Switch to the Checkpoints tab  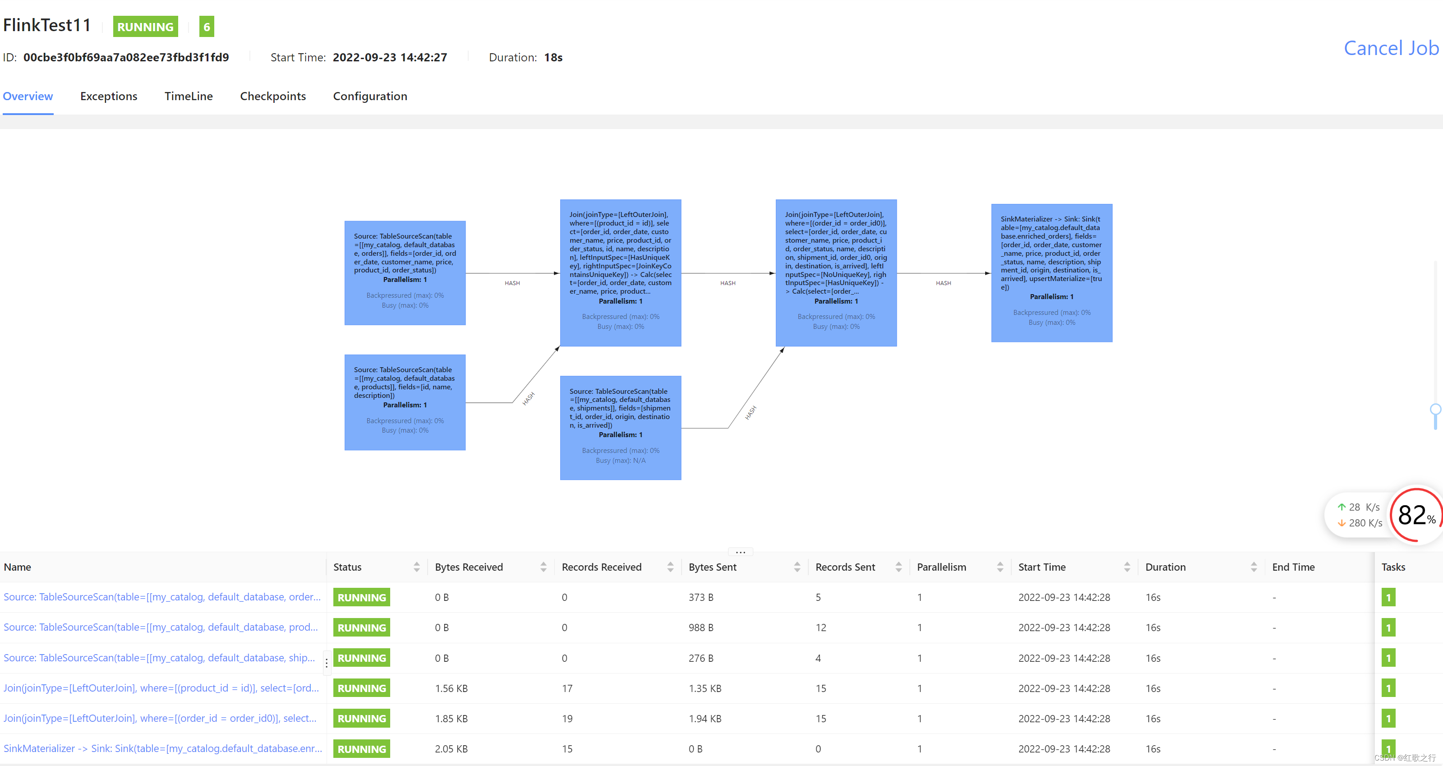click(x=273, y=97)
